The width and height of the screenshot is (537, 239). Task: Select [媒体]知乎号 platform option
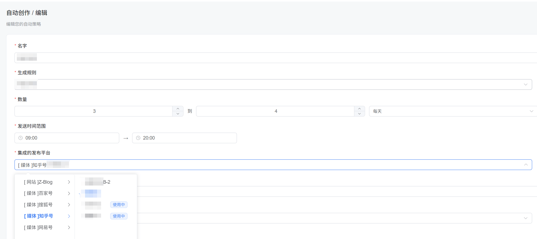pyautogui.click(x=39, y=216)
